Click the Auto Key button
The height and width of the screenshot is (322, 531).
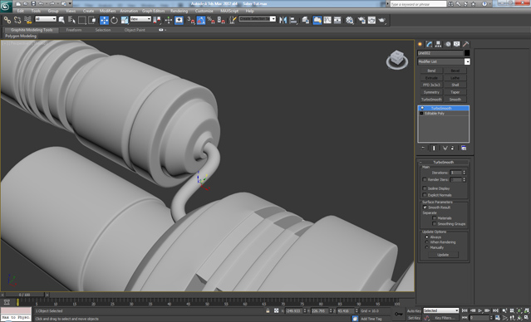pos(414,311)
